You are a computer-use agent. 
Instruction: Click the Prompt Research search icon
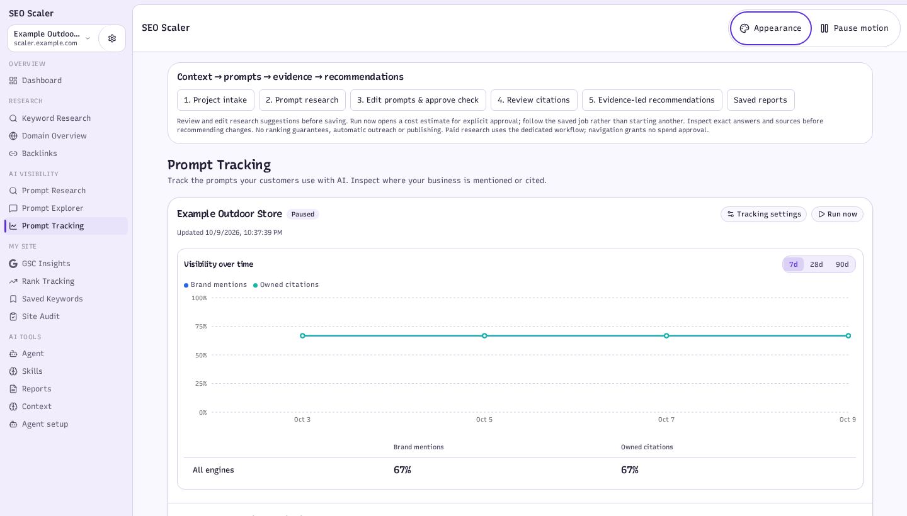pyautogui.click(x=13, y=191)
